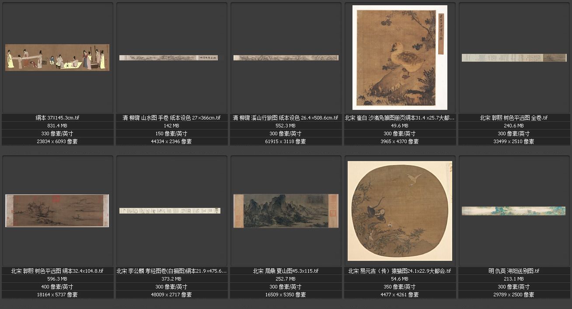
Task: Click the 400 像素/英寸 resolution field
Action: [x=57, y=287]
